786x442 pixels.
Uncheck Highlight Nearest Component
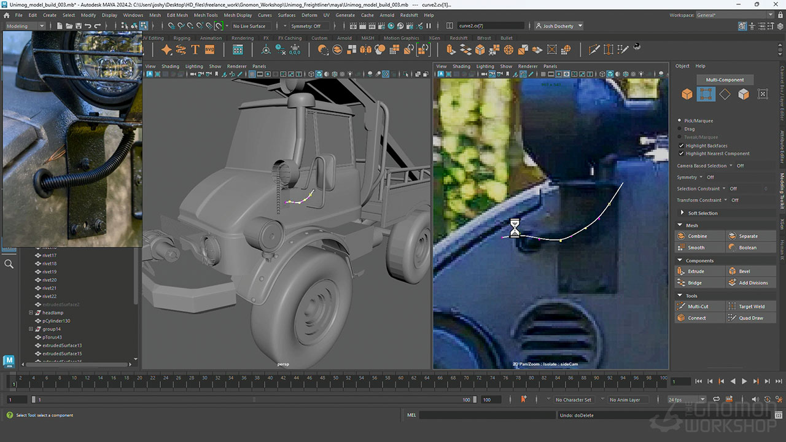pos(681,153)
